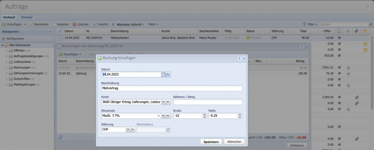Open Konfigurieren gear settings
Screen dimensions: 374x150
(4, 38)
